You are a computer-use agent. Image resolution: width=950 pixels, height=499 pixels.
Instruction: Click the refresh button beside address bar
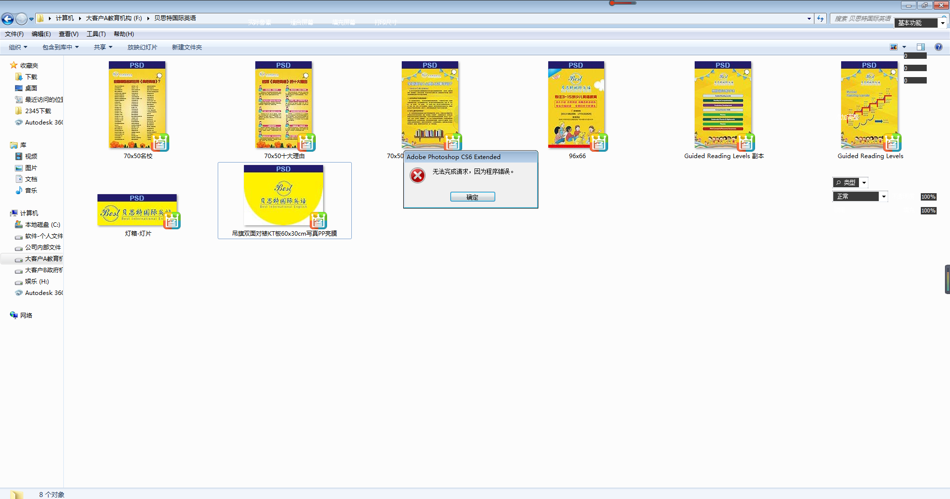(820, 18)
